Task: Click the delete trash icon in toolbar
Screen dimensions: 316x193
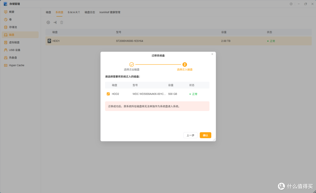Action: [x=62, y=22]
